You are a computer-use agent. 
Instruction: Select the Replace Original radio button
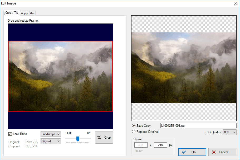tap(134, 132)
